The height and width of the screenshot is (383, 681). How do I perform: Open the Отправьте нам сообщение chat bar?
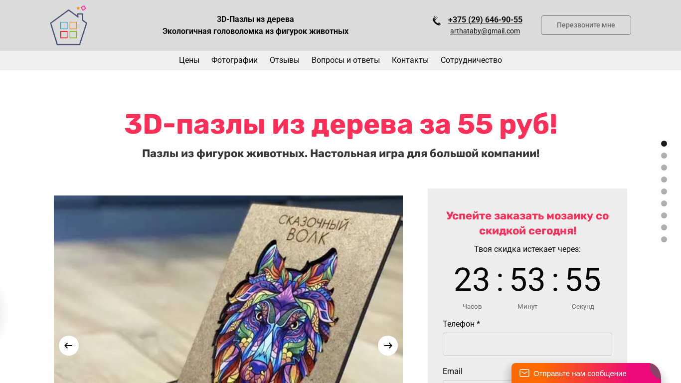pos(586,373)
